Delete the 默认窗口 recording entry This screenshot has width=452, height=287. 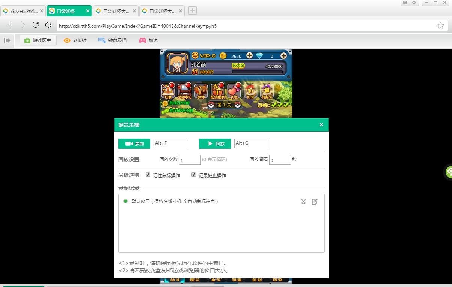coord(303,201)
